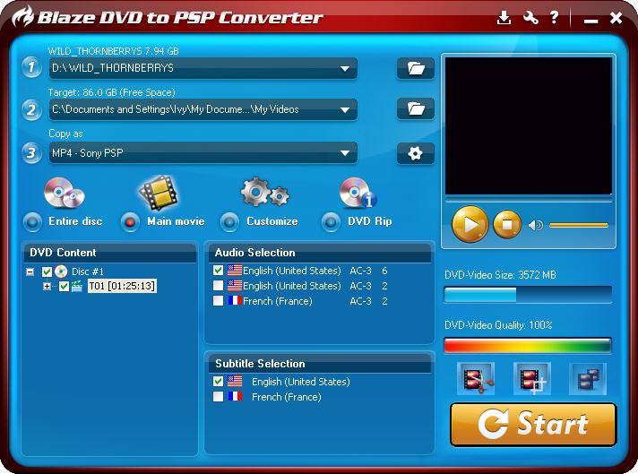Click the help question mark icon

point(555,18)
